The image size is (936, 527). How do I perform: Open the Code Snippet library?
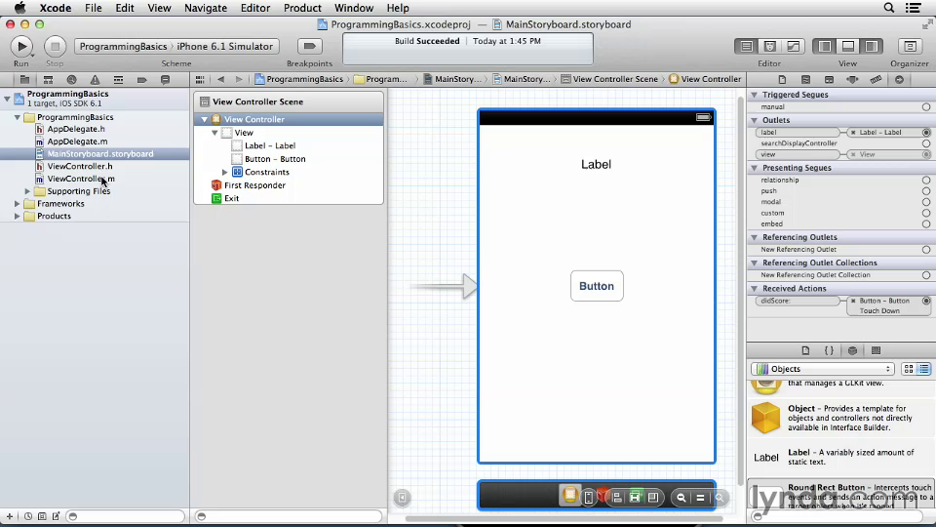pyautogui.click(x=829, y=350)
